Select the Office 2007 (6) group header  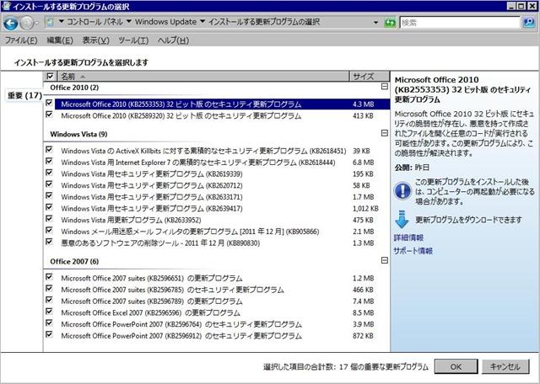(74, 262)
